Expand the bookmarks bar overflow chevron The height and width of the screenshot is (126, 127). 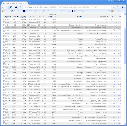point(109,11)
